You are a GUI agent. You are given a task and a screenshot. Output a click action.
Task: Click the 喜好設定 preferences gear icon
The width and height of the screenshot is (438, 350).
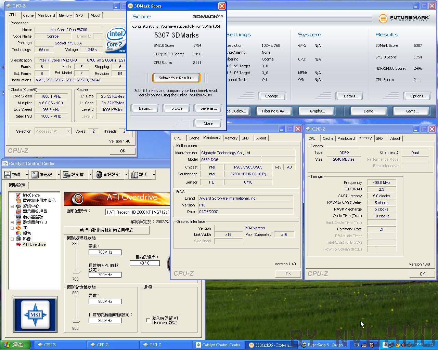(99, 175)
